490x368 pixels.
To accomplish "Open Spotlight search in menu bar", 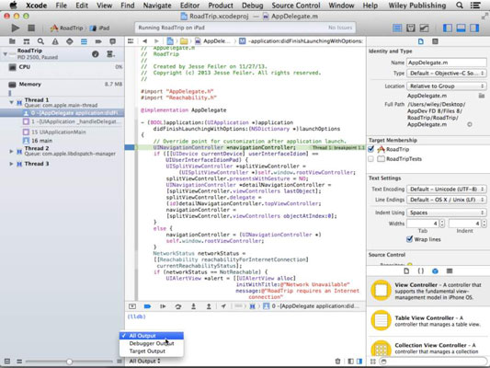I will [460, 6].
